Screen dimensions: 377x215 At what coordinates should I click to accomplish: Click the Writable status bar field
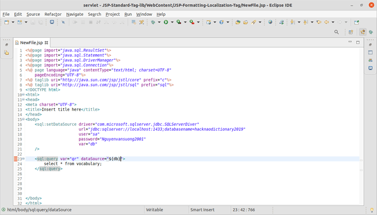155,210
